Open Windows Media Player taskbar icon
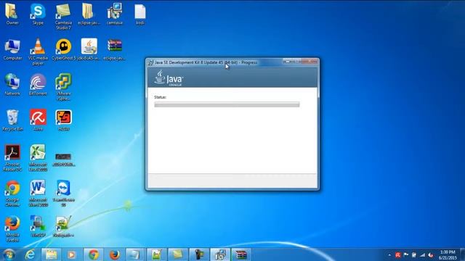465x261 pixels. (71, 254)
